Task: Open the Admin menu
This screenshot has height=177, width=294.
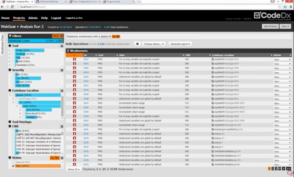Action: pos(33,18)
